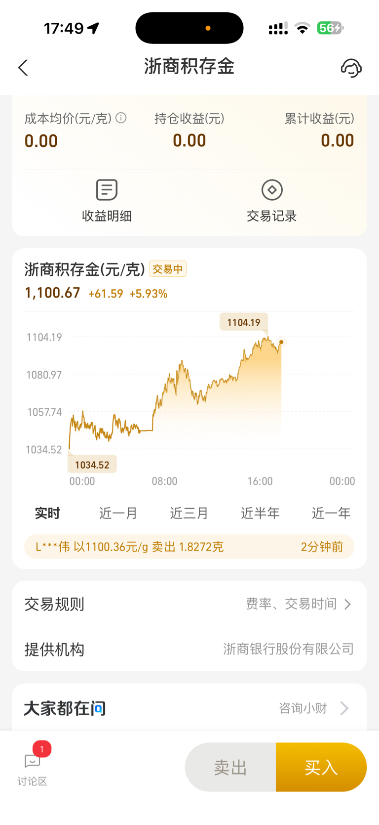Tap the 交易中 status tag
Image resolution: width=379 pixels, height=825 pixels.
(x=168, y=269)
